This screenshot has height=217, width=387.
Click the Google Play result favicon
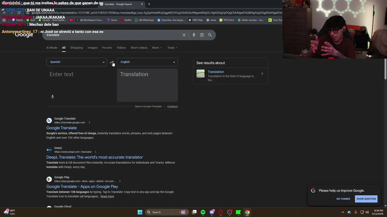pos(49,179)
